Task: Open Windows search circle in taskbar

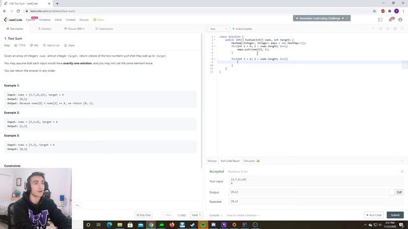Action: click(x=88, y=225)
